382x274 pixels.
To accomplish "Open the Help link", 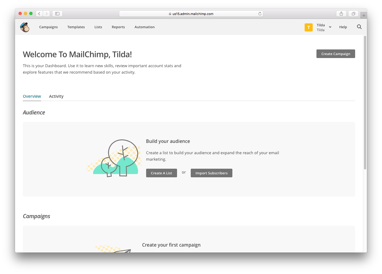I will tap(343, 27).
